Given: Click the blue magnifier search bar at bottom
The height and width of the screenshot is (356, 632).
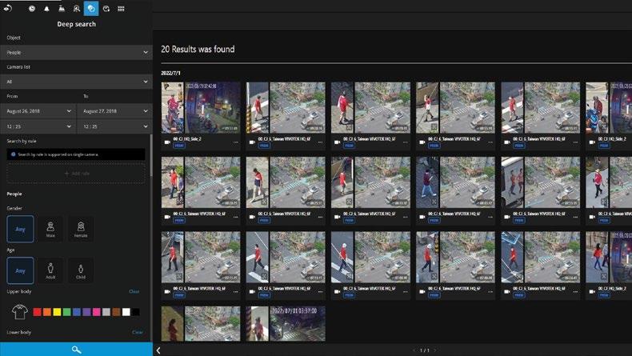Looking at the screenshot, I should point(76,349).
